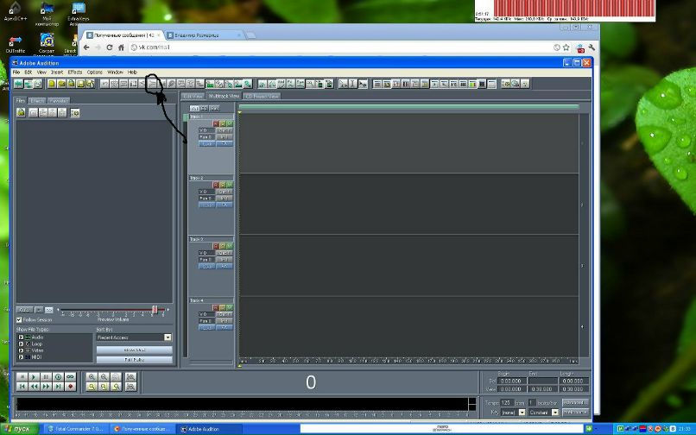Click the Import File icon in Files panel

pos(22,113)
